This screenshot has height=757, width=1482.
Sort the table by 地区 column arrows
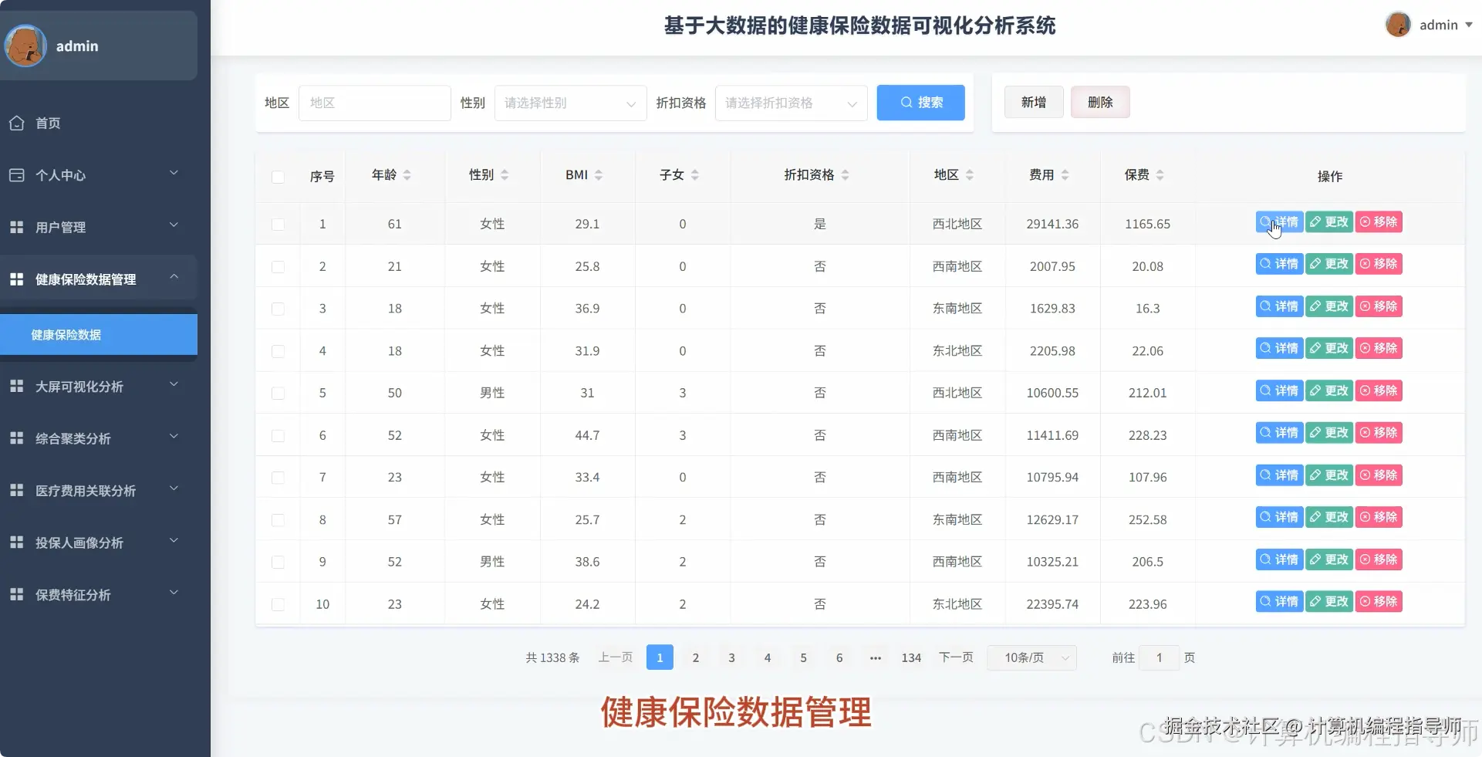[x=970, y=175]
